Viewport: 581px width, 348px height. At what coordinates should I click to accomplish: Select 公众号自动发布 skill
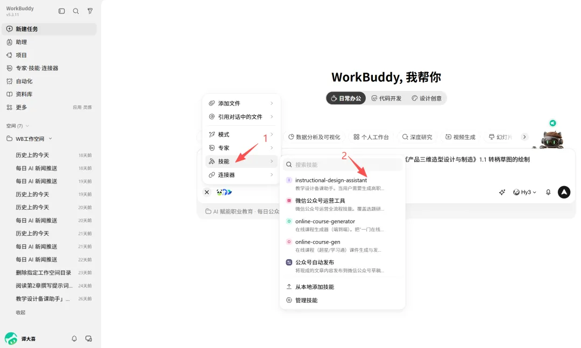point(343,266)
